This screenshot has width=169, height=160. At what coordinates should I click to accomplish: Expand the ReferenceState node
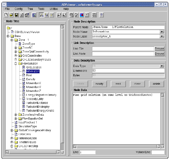coord(12,138)
